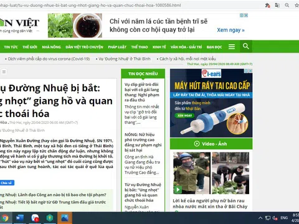The height and width of the screenshot is (224, 299).
Task: Open Microsoft Word from the taskbar
Action: coord(20,218)
